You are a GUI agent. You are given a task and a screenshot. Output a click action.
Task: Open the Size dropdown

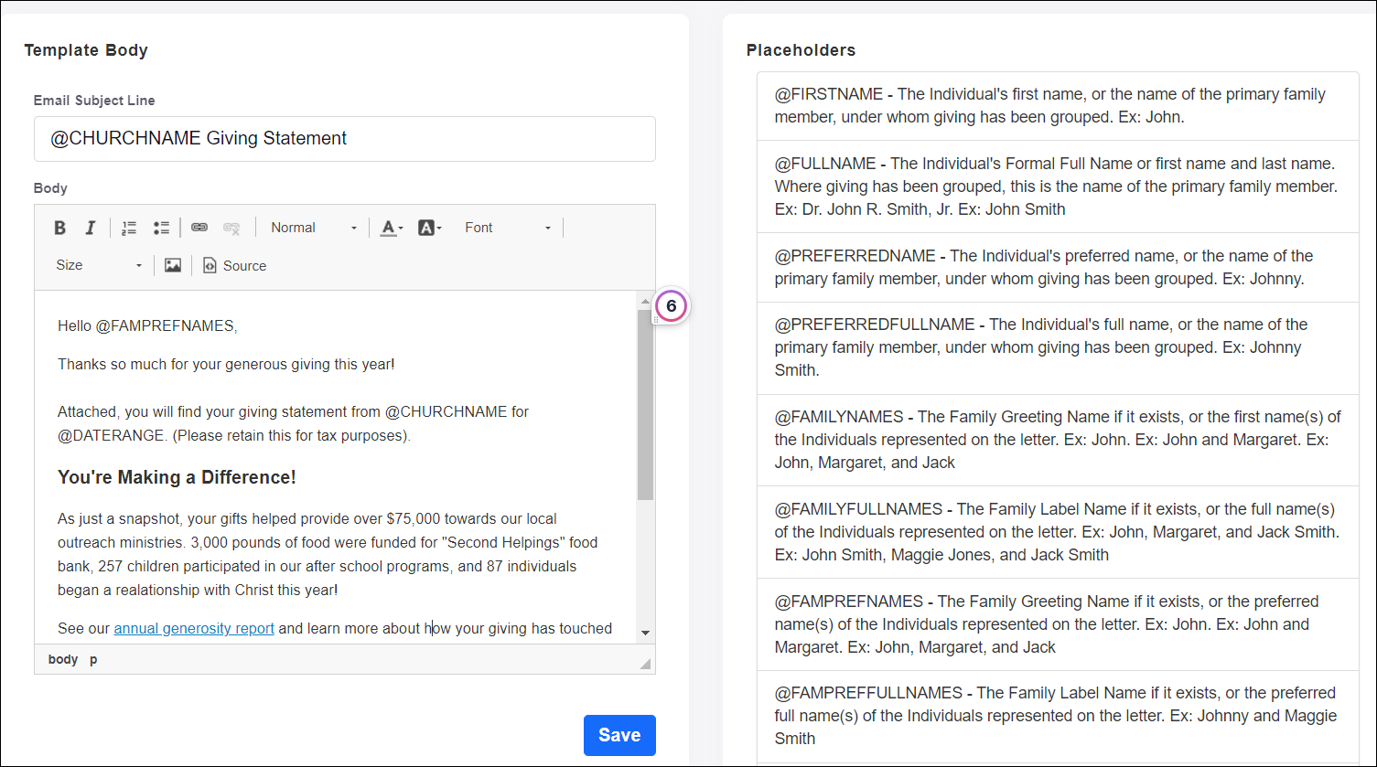[99, 265]
